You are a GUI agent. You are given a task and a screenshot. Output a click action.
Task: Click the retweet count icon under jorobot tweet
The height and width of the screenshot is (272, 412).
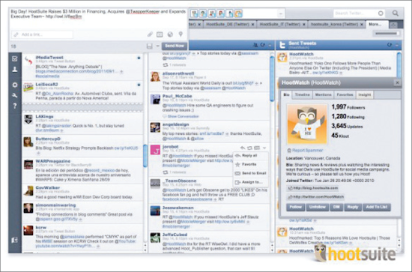(x=166, y=172)
